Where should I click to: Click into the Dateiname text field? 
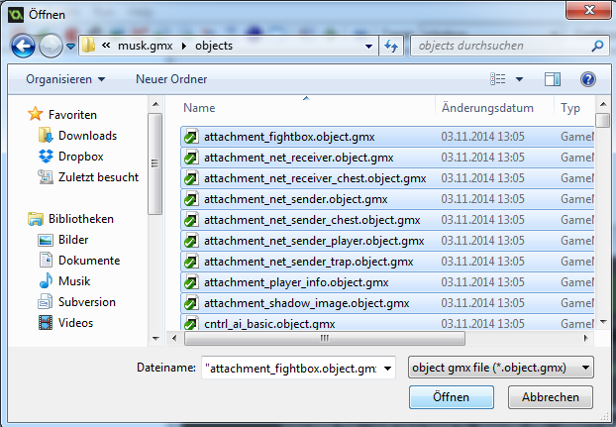[297, 368]
